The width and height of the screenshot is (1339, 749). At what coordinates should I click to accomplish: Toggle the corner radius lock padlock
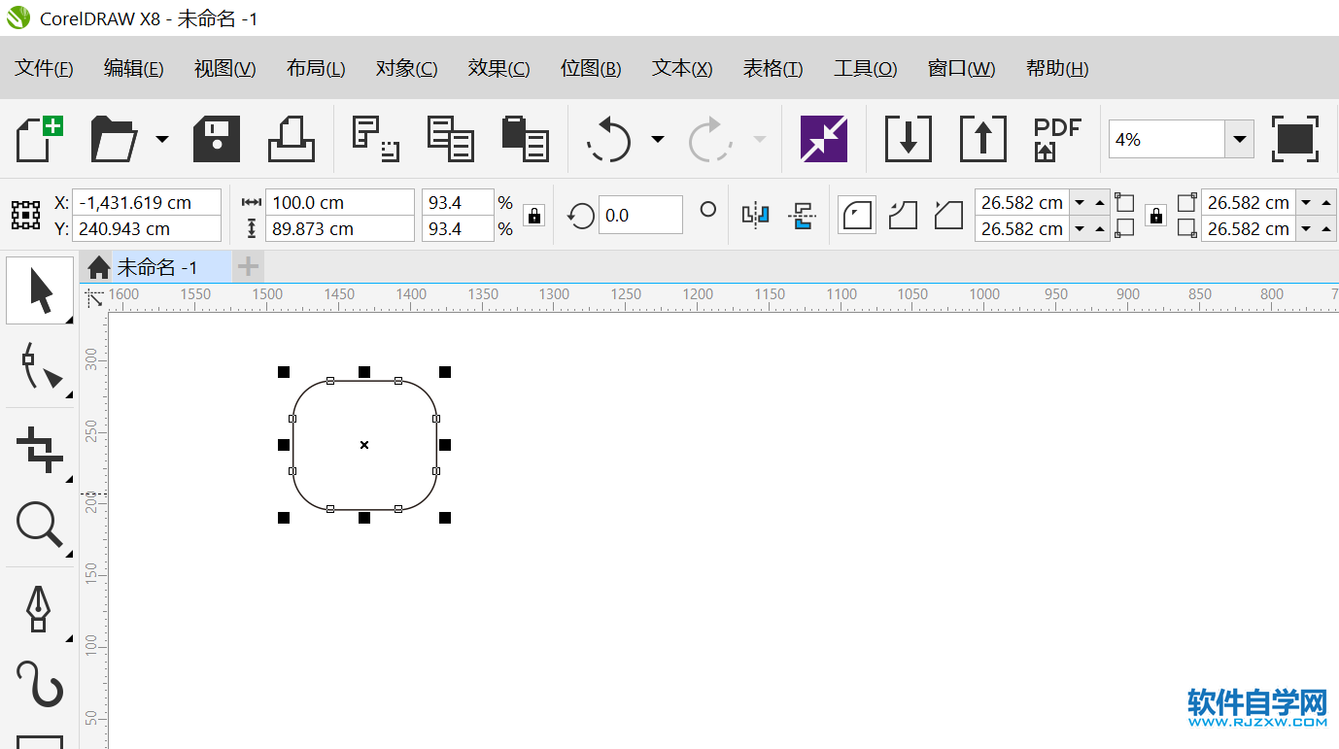click(1155, 216)
